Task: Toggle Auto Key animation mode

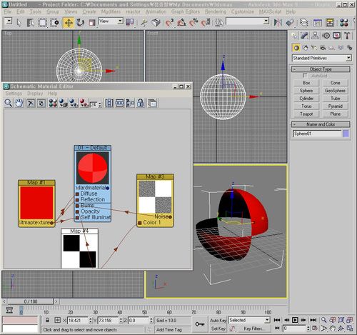Action: pyautogui.click(x=218, y=321)
